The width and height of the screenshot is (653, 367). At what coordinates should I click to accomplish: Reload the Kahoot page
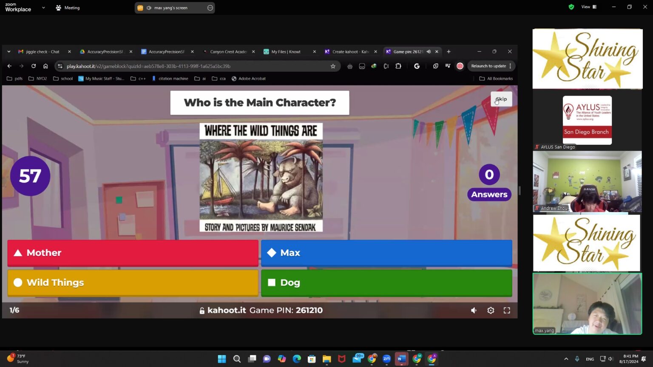(x=34, y=66)
